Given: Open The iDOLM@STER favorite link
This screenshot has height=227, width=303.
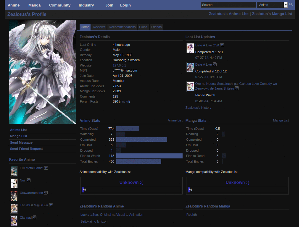Looking at the screenshot, I should pyautogui.click(x=34, y=205).
